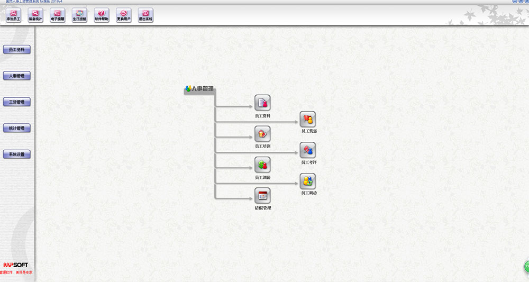Switch to 人事管理 in the sidebar
The image size is (529, 282).
point(17,76)
